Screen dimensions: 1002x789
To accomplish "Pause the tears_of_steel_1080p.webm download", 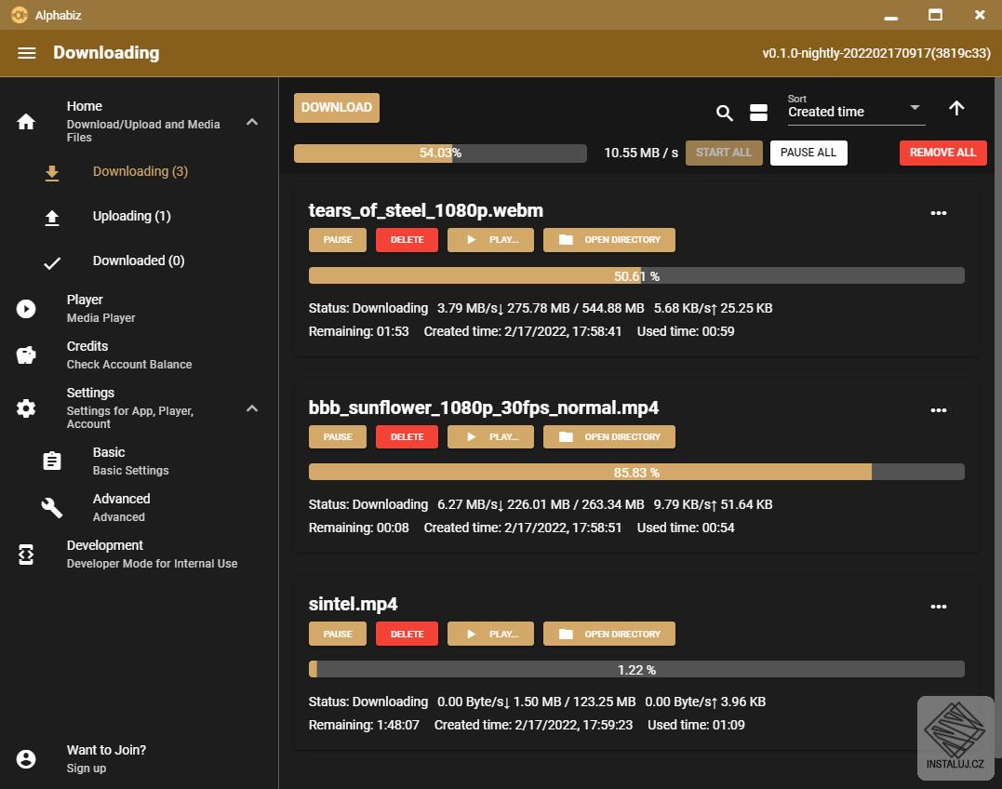I will click(338, 239).
